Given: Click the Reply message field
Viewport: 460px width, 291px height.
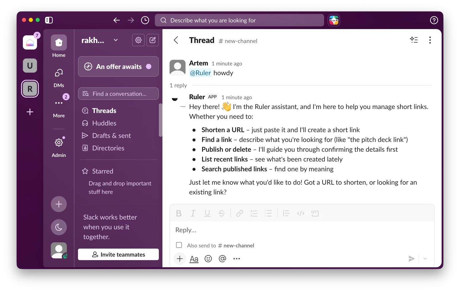Looking at the screenshot, I should pyautogui.click(x=302, y=230).
